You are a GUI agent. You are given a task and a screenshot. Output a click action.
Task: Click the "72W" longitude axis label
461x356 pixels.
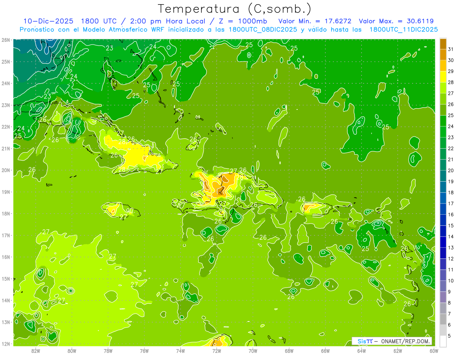click(x=217, y=351)
